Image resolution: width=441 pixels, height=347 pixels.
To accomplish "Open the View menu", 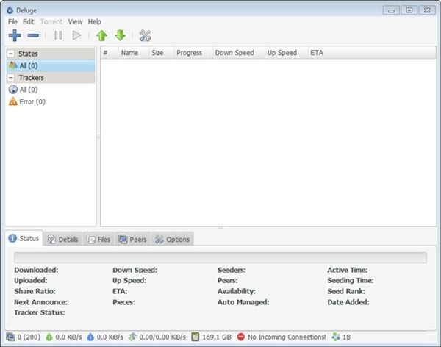I will (75, 22).
